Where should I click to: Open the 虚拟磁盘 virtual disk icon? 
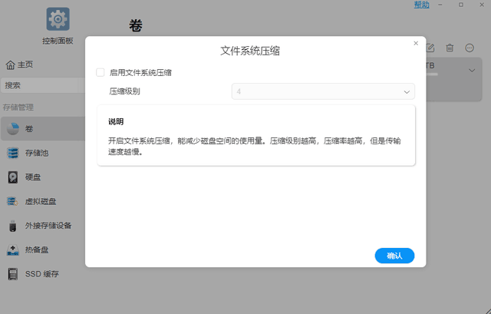tap(13, 201)
